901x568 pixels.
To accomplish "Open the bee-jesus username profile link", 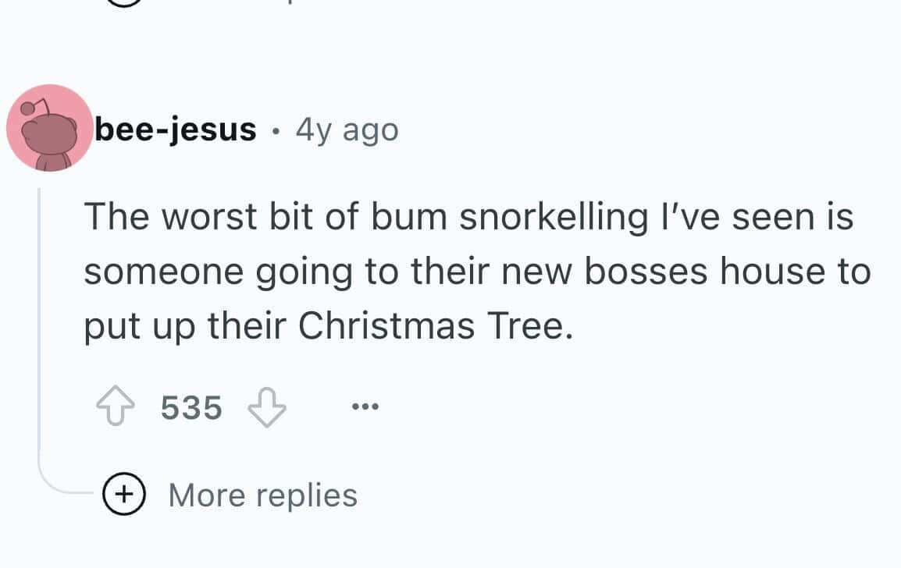I will point(175,129).
